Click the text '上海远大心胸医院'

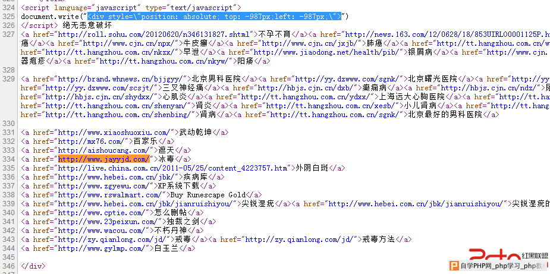[x=411, y=97]
